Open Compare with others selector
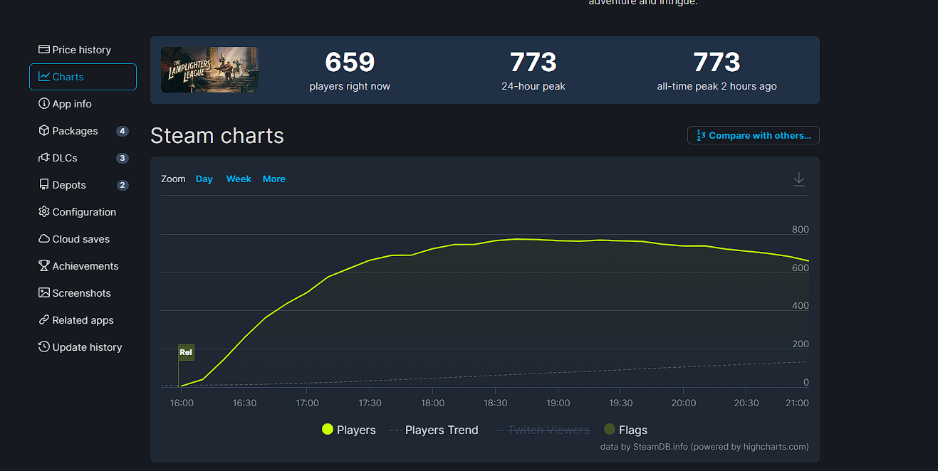Image resolution: width=938 pixels, height=471 pixels. pos(753,135)
